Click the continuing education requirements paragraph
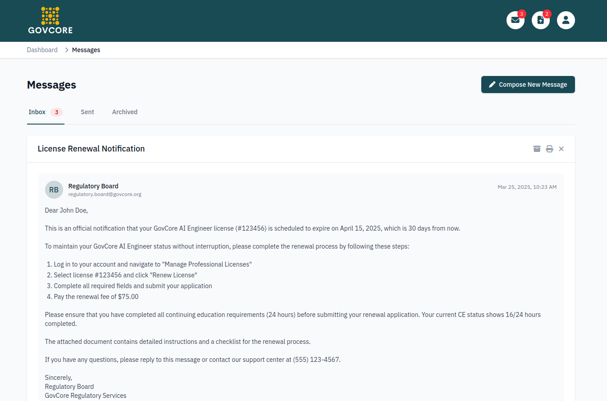Viewport: 607px width, 401px height. (293, 319)
